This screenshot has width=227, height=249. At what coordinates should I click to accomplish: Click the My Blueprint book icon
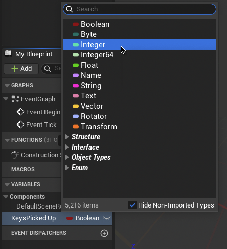coord(8,54)
